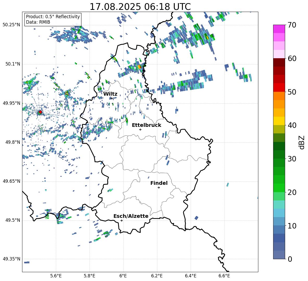Click the 6.4°E longitude label

pyautogui.click(x=190, y=276)
